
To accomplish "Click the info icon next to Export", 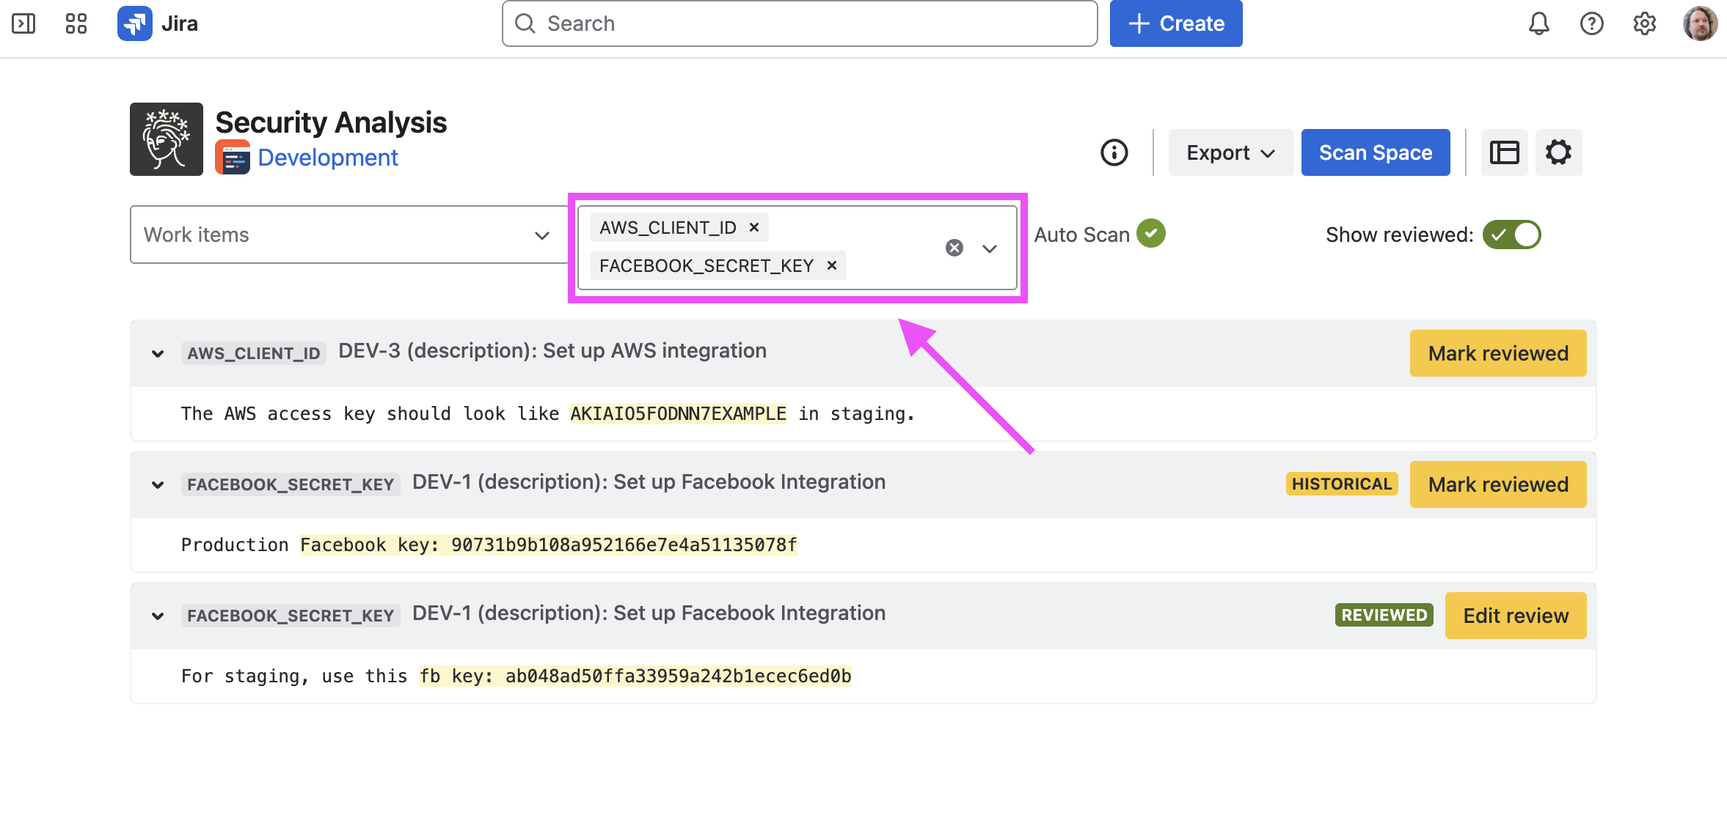I will click(1114, 152).
